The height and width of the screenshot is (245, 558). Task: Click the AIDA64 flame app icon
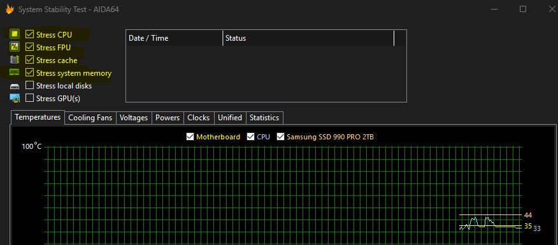[x=10, y=10]
